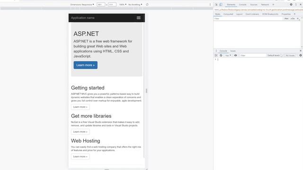This screenshot has width=303, height=170.
Task: Show console sidebar icon
Action: [x=216, y=56]
